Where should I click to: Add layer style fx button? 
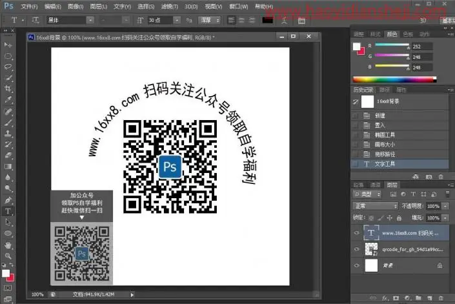pyautogui.click(x=385, y=298)
